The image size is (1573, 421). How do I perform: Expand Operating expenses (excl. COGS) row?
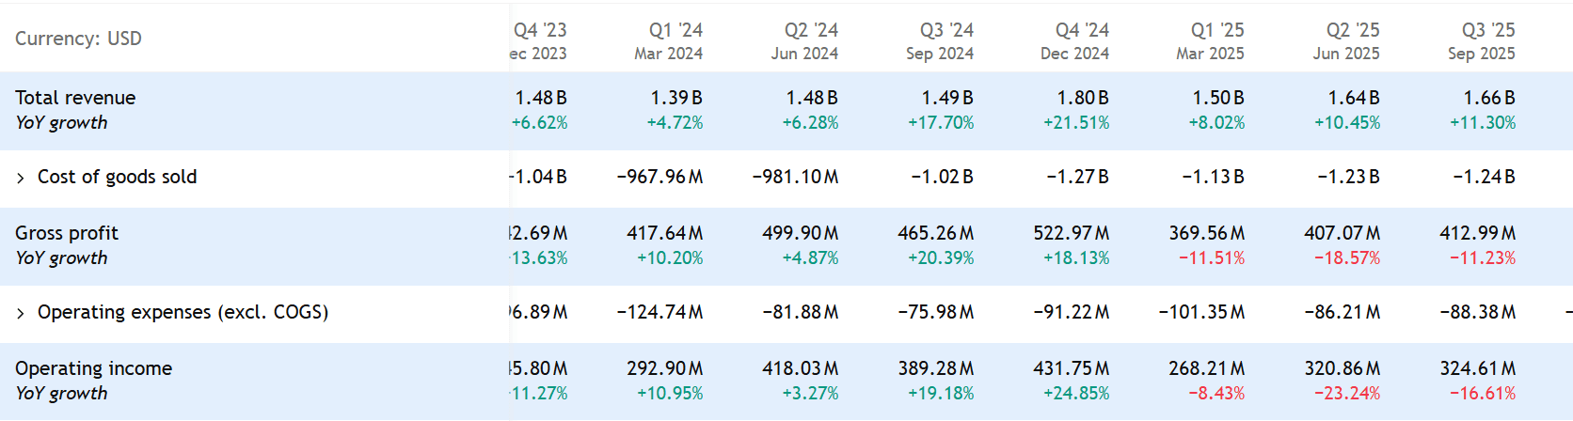pos(21,314)
